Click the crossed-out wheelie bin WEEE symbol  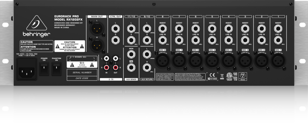pos(222,76)
